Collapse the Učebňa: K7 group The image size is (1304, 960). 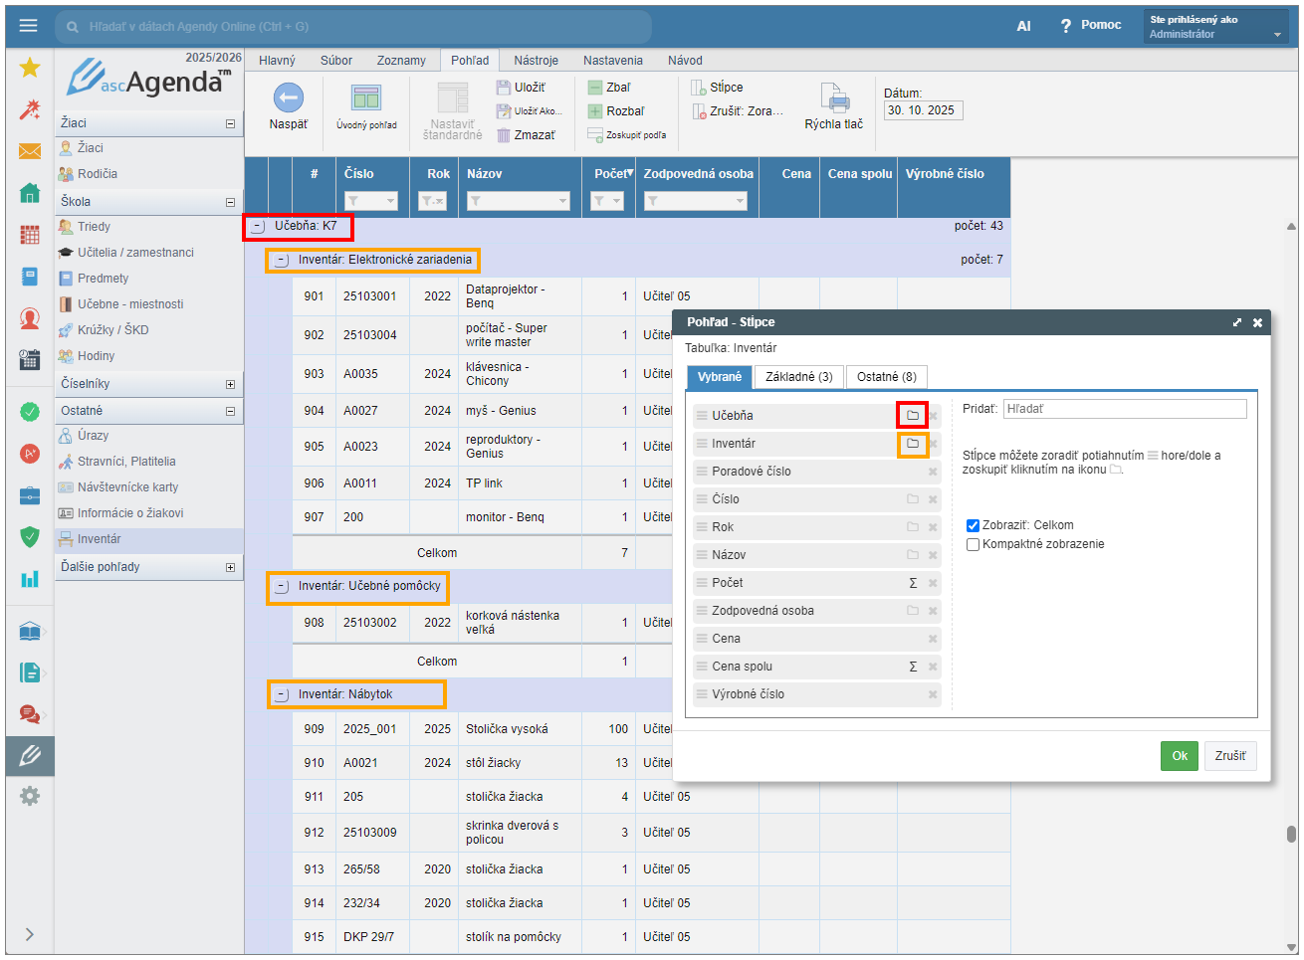pos(258,227)
